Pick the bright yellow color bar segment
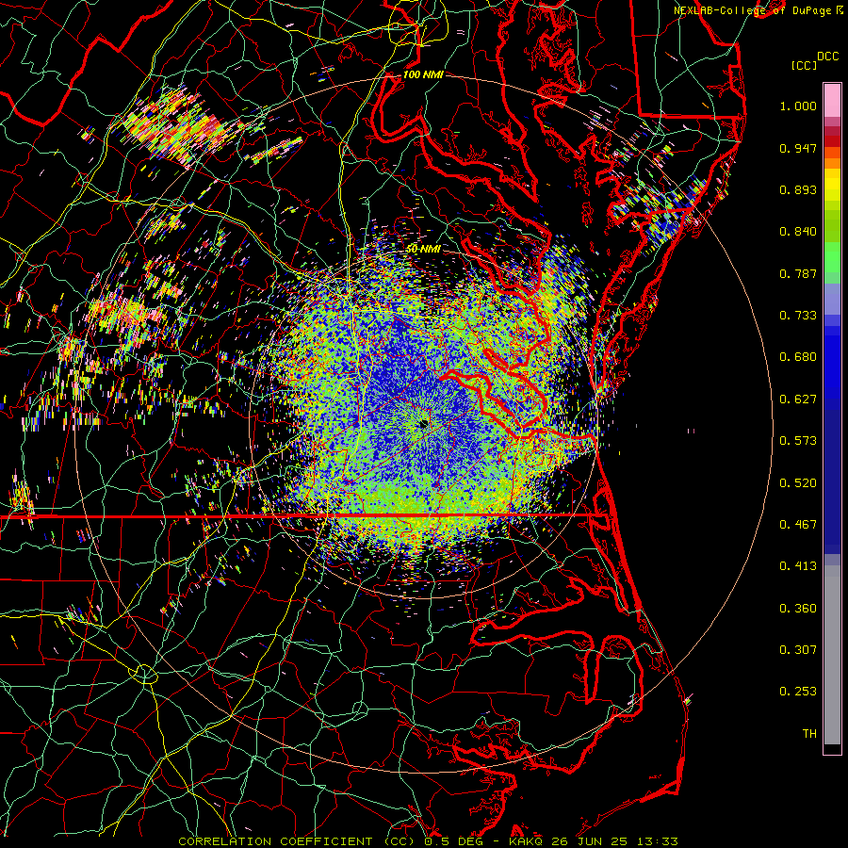 [832, 186]
